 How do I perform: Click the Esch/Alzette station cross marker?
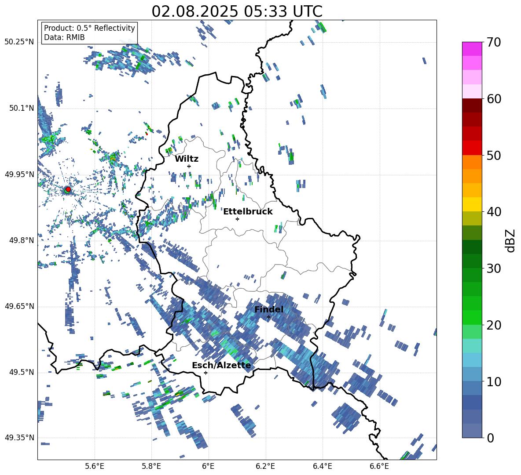pos(205,373)
